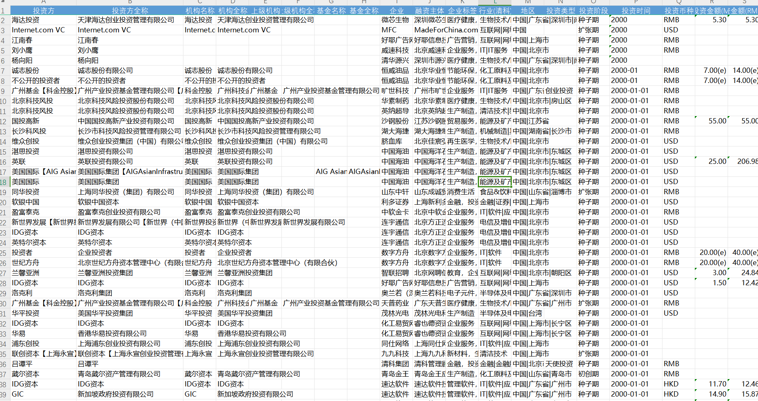Viewport: 758px width, 401px height.
Task: Click the 中国|北京市|朝阳区 cell
Action: click(543, 273)
